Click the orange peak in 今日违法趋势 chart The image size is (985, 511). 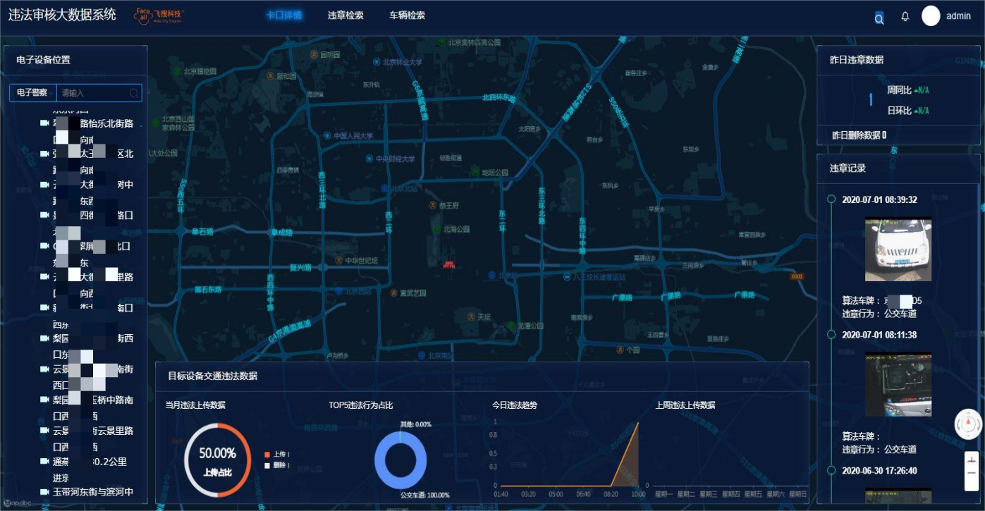tap(638, 424)
